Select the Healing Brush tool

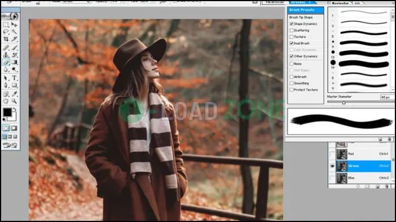coord(6,48)
